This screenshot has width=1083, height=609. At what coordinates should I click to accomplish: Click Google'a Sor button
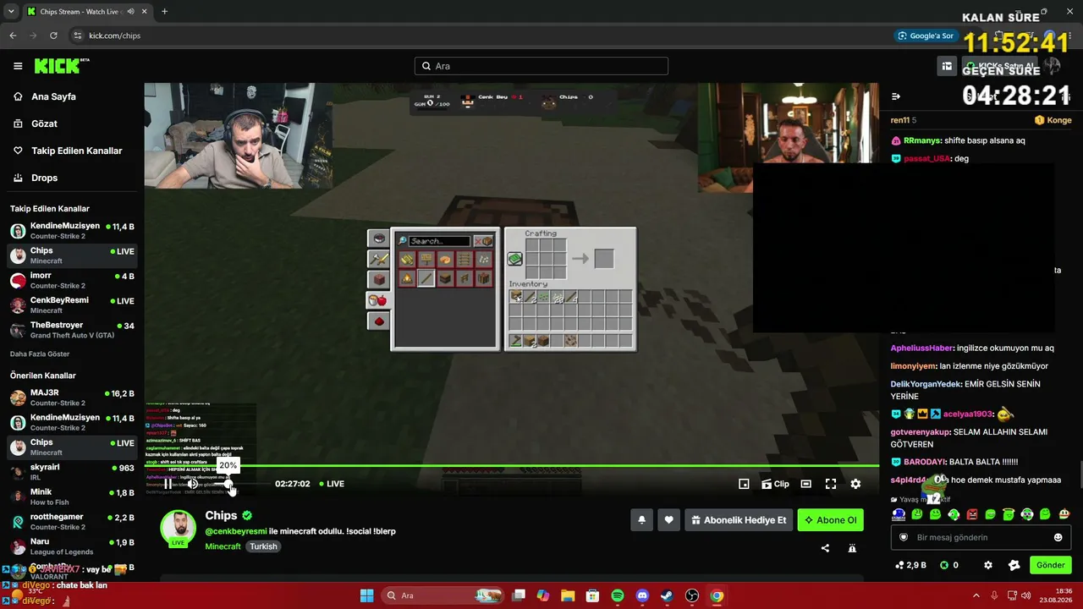click(926, 36)
